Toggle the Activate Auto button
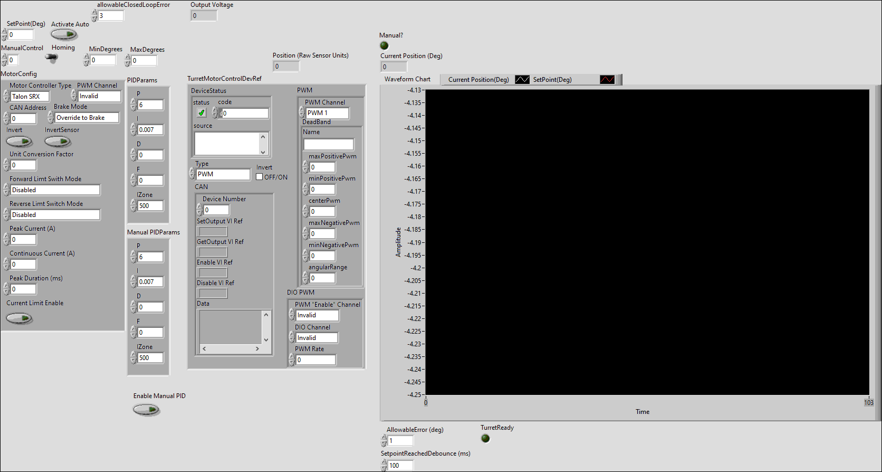This screenshot has width=882, height=472. click(64, 35)
